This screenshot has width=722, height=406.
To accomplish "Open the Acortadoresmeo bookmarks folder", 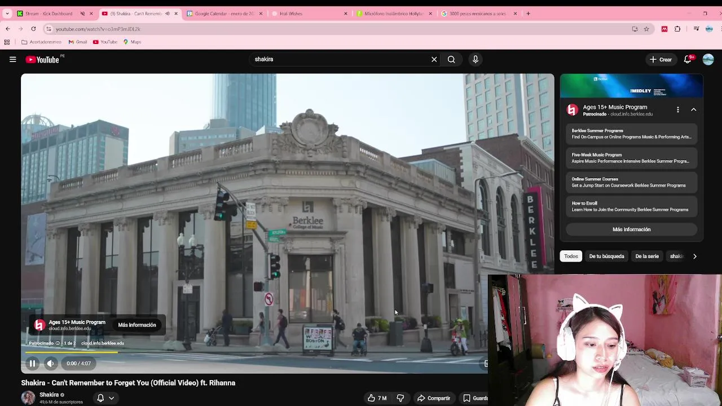I will (41, 42).
